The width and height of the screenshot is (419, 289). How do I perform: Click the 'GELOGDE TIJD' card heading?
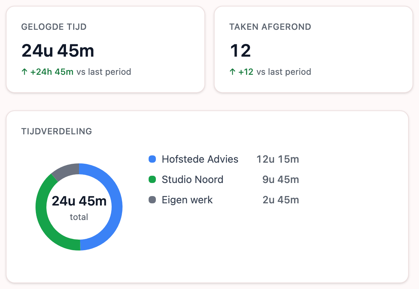pyautogui.click(x=54, y=27)
